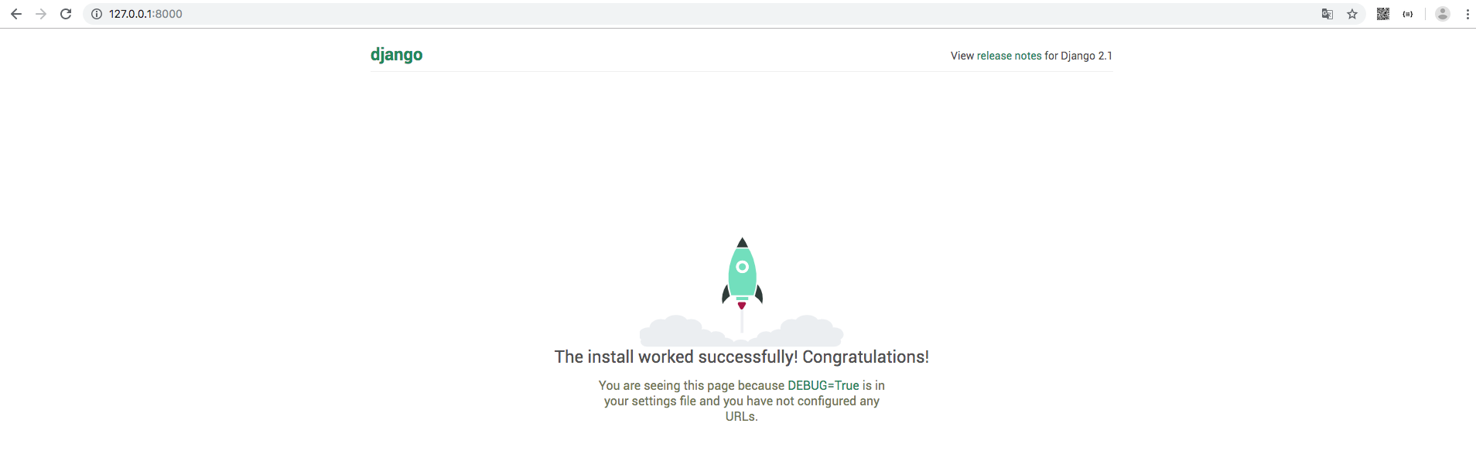The image size is (1476, 461).
Task: Go back using the browser back arrow
Action: (15, 14)
